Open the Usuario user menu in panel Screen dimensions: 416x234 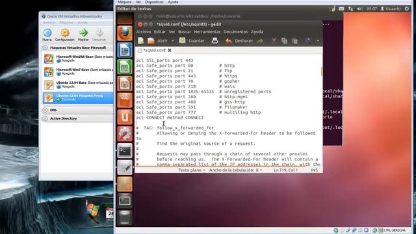tap(390, 8)
